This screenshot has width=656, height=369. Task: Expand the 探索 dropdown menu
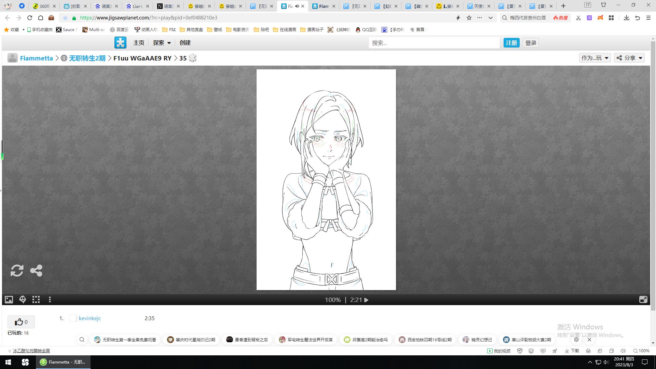162,43
